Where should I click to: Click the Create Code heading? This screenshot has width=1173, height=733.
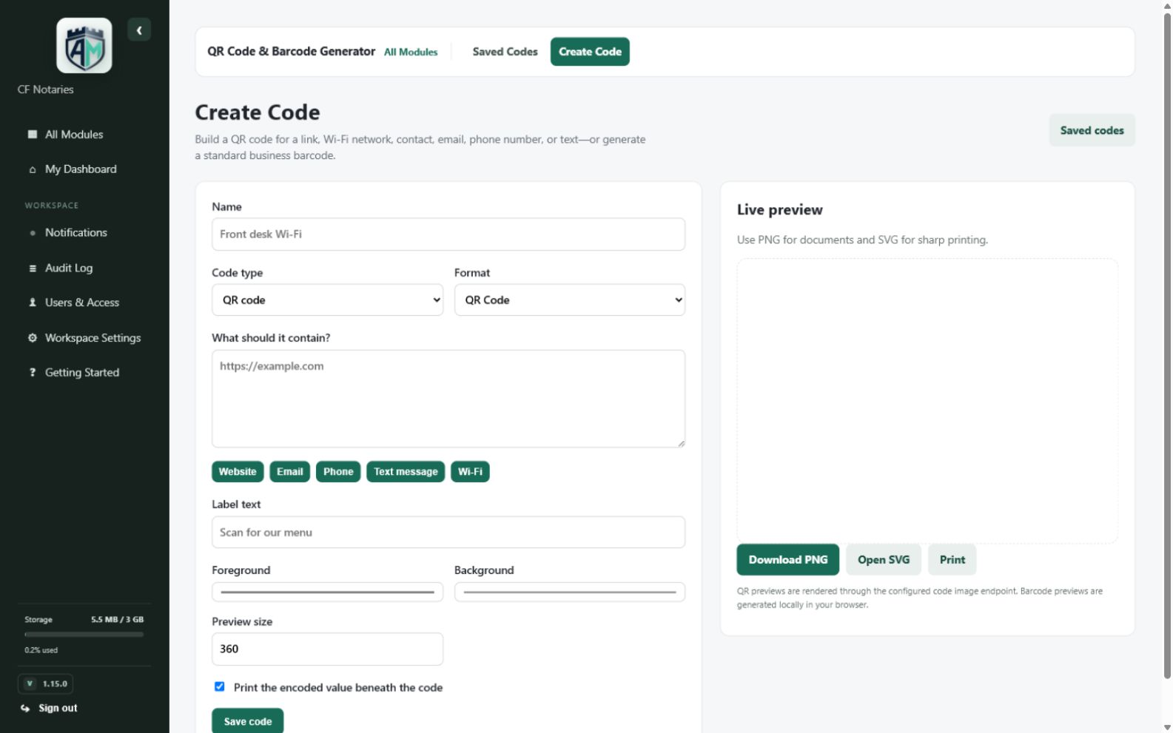pyautogui.click(x=258, y=112)
